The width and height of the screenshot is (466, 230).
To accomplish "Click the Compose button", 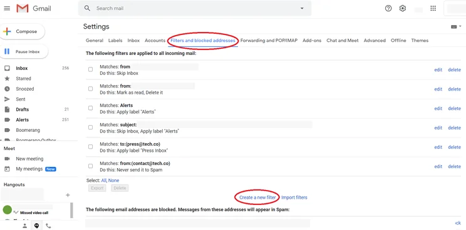I will click(22, 31).
